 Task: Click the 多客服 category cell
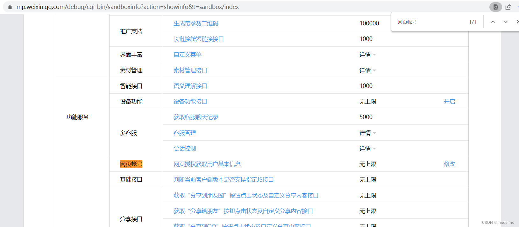[x=128, y=133]
